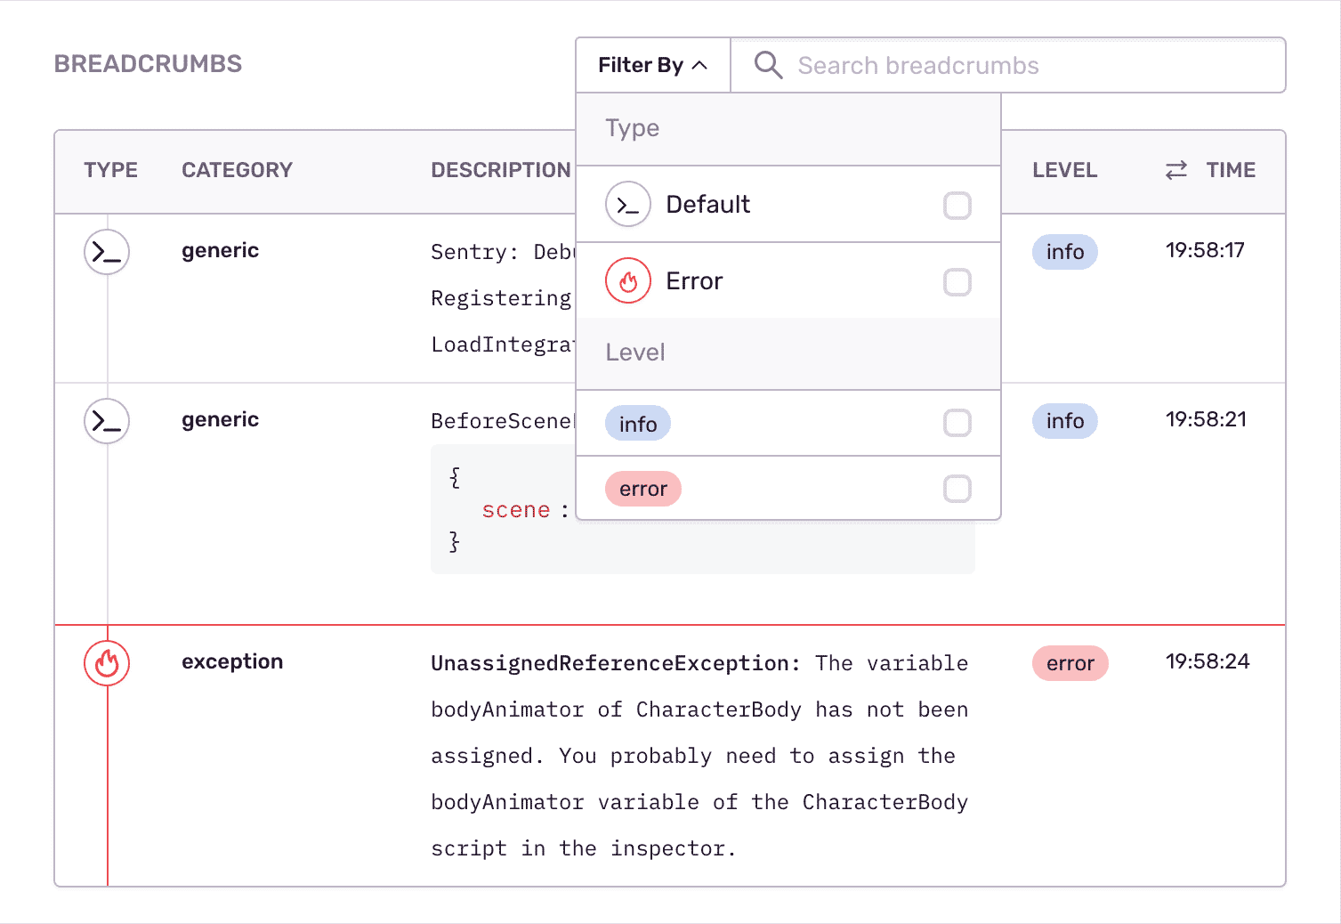Click the Error type flame icon in filter
The width and height of the screenshot is (1341, 924).
coord(628,281)
